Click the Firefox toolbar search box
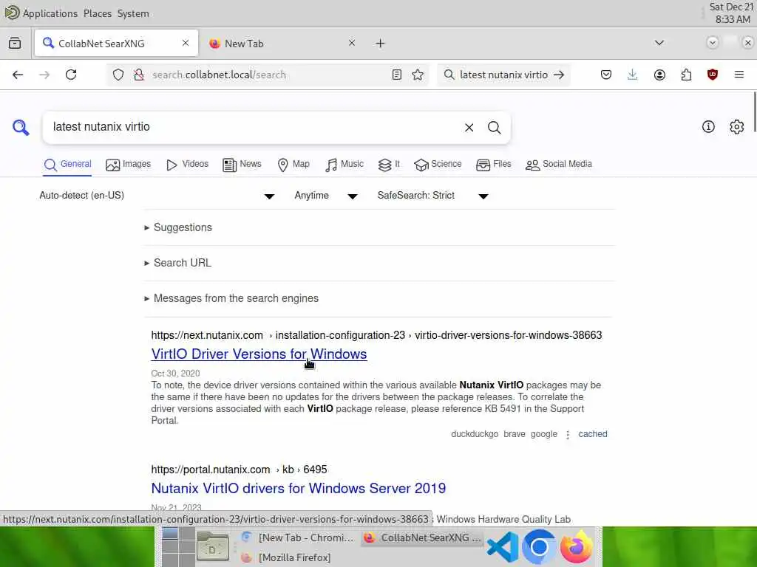The image size is (757, 567). tap(502, 75)
